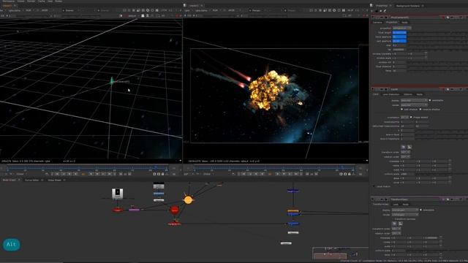Open the Global range dropdown in left viewer
The image size is (468, 263).
21,174
